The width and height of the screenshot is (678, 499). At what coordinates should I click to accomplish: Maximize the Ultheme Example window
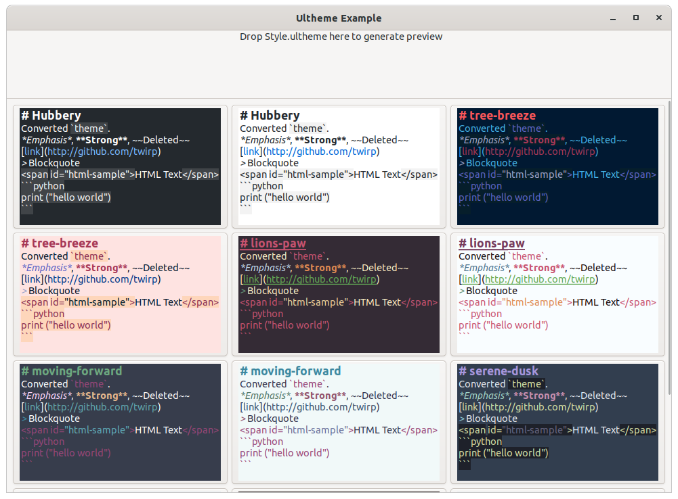pyautogui.click(x=635, y=18)
